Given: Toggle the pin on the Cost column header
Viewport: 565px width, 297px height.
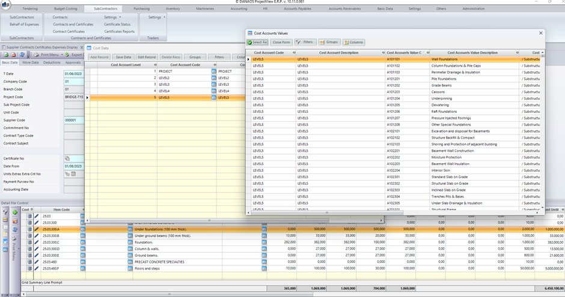Looking at the screenshot, I should pos(32,209).
